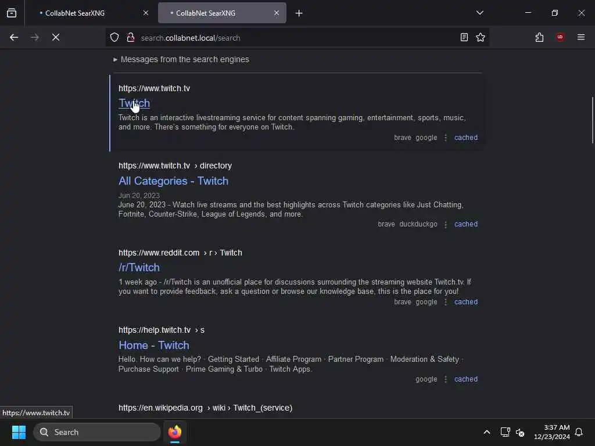Open the Twitch result link

[134, 103]
